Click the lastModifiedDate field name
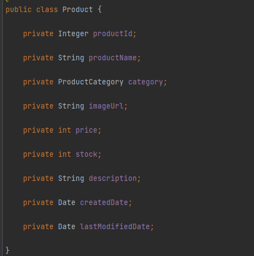The height and width of the screenshot is (256, 254). tap(115, 227)
